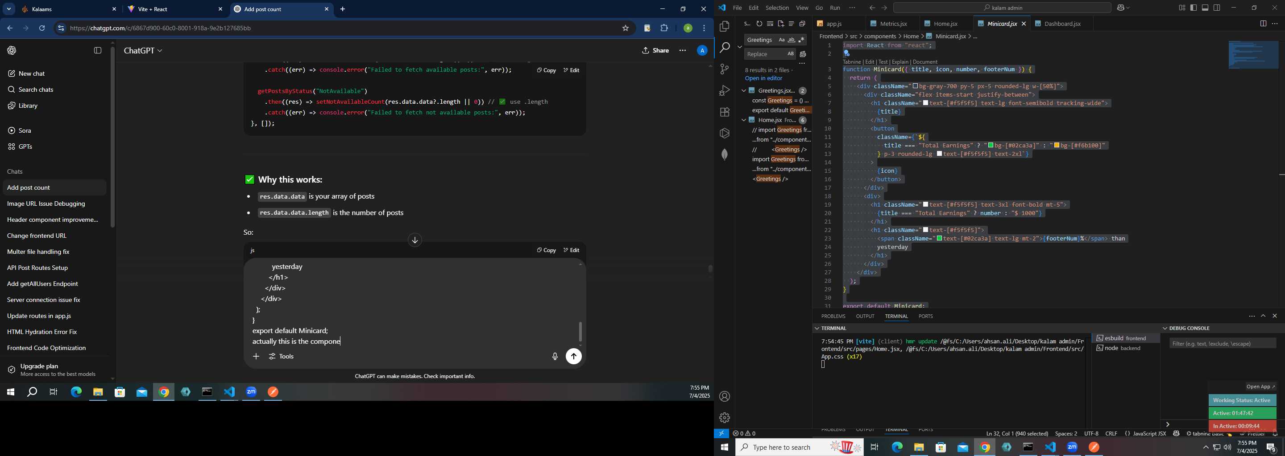Collapse Greetings.jsx search results group
1285x456 pixels.
[743, 90]
